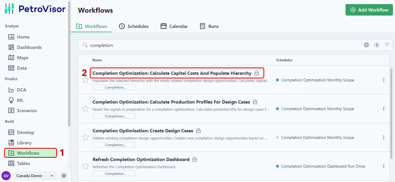Switch to the Workflows tab
395x182 pixels.
click(x=91, y=26)
